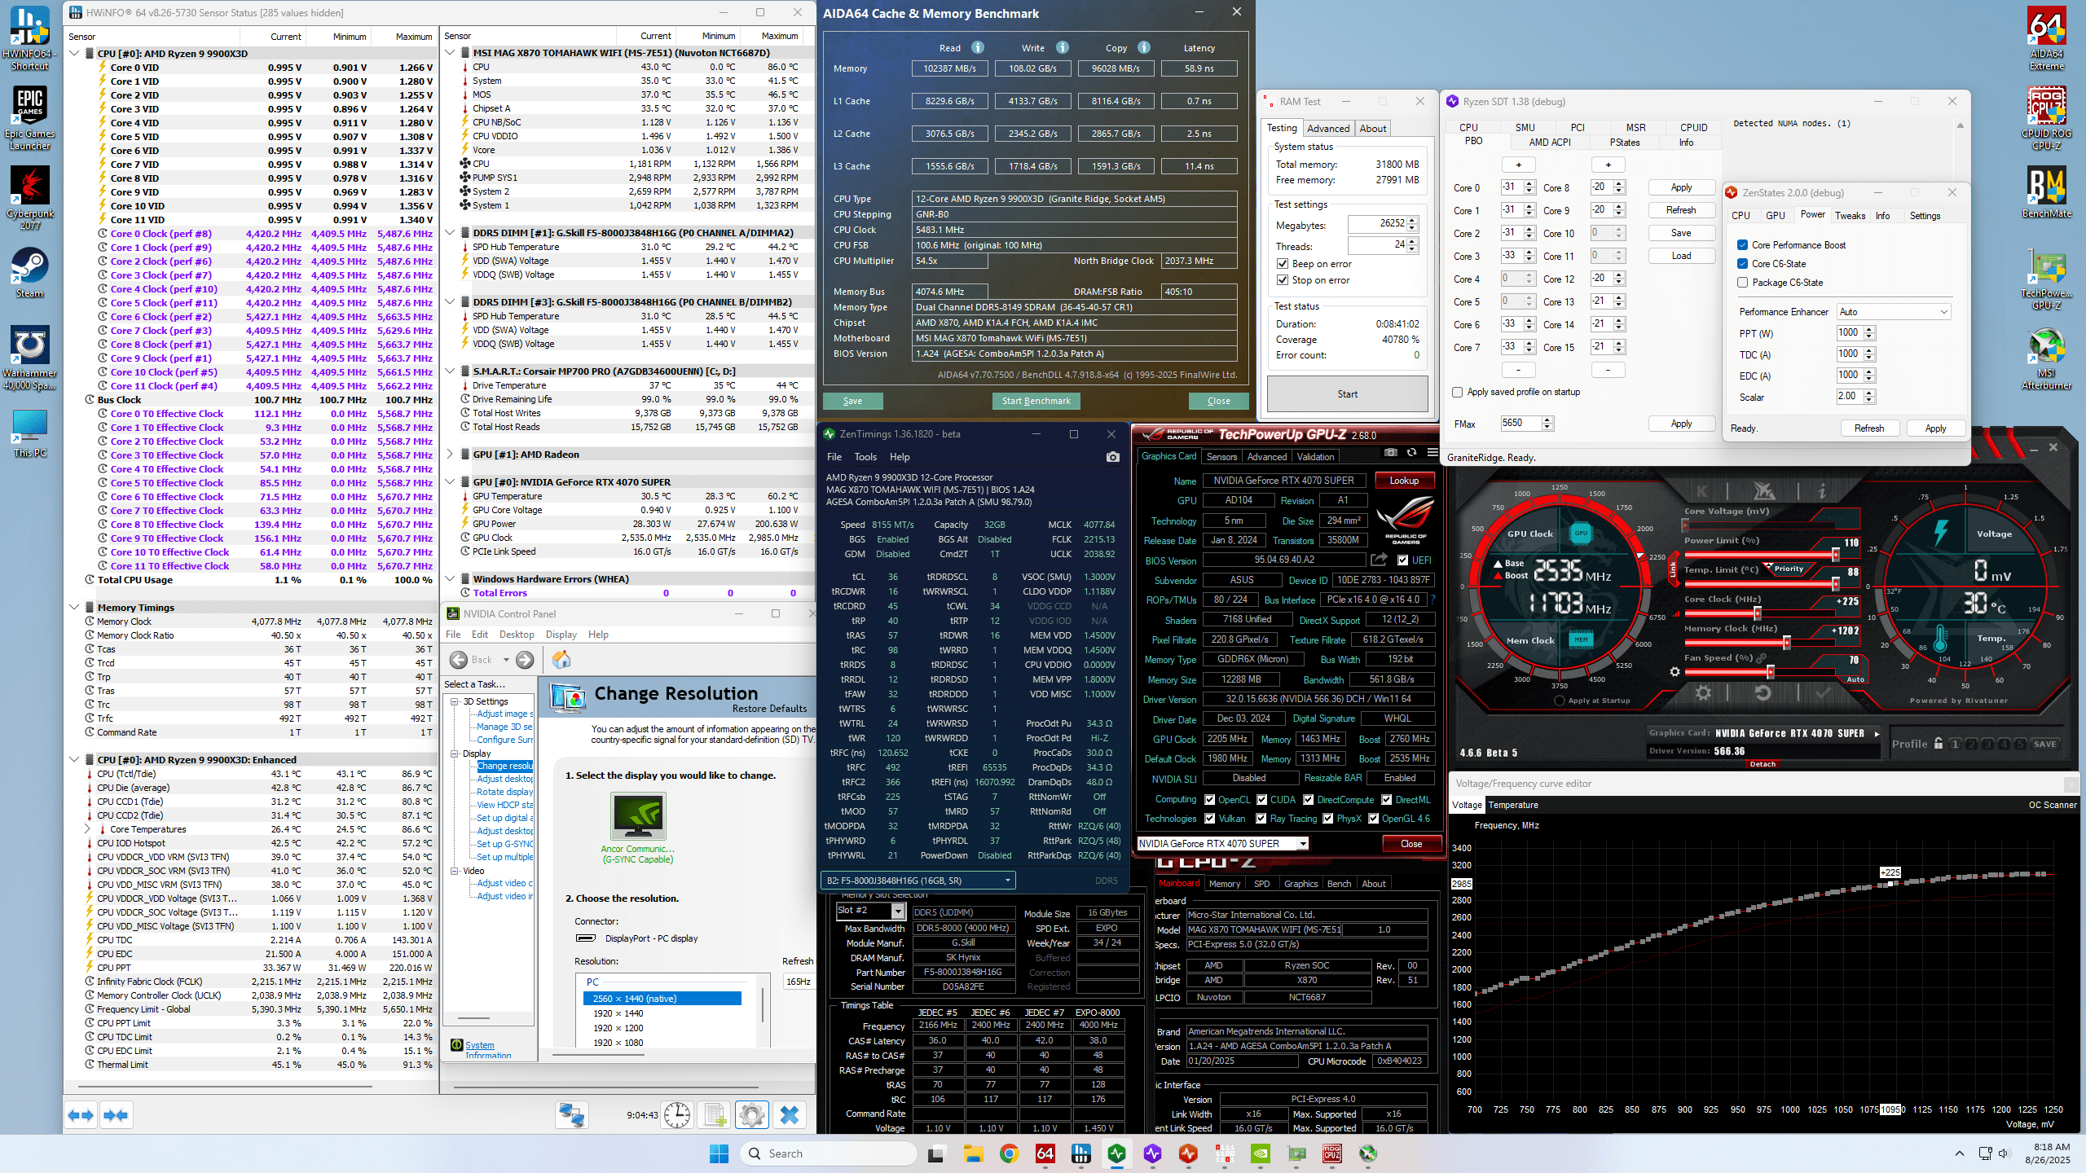The image size is (2086, 1173).
Task: Take ZenTimings screenshot with camera icon
Action: [1112, 457]
